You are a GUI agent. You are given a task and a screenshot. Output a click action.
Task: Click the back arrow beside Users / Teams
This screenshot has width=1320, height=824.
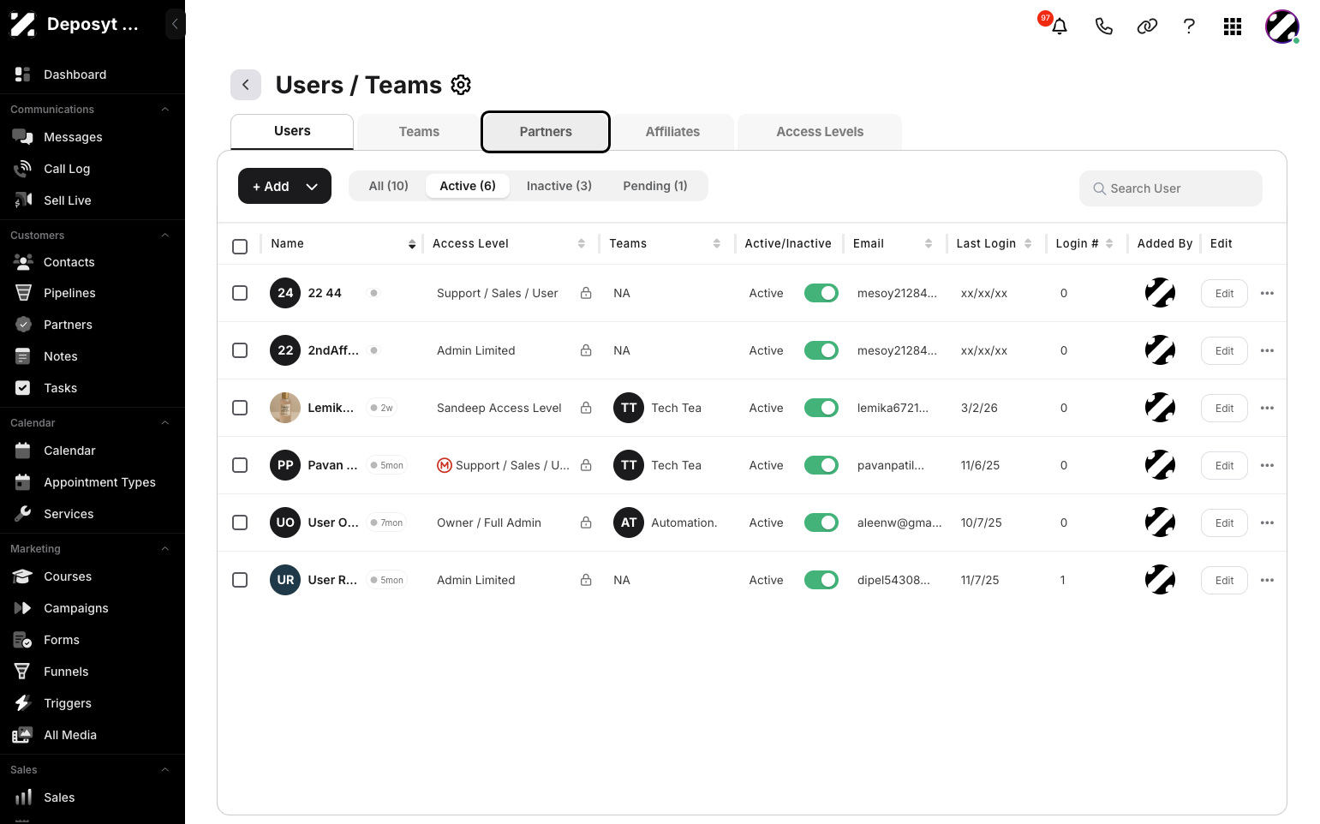pos(246,85)
